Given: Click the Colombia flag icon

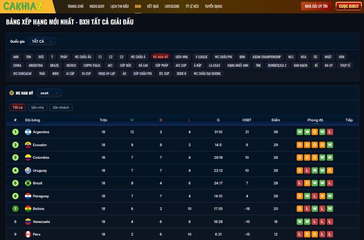Looking at the screenshot, I should pyautogui.click(x=28, y=158).
